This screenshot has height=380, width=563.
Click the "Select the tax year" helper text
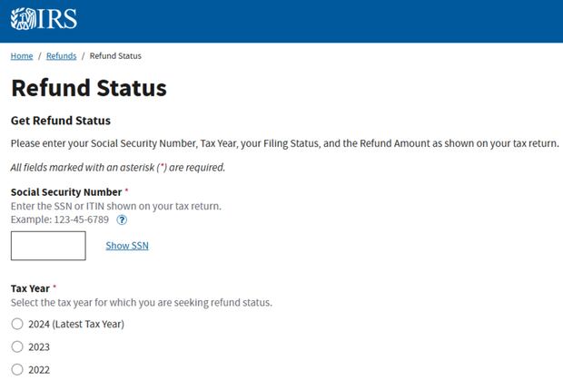[x=142, y=302]
